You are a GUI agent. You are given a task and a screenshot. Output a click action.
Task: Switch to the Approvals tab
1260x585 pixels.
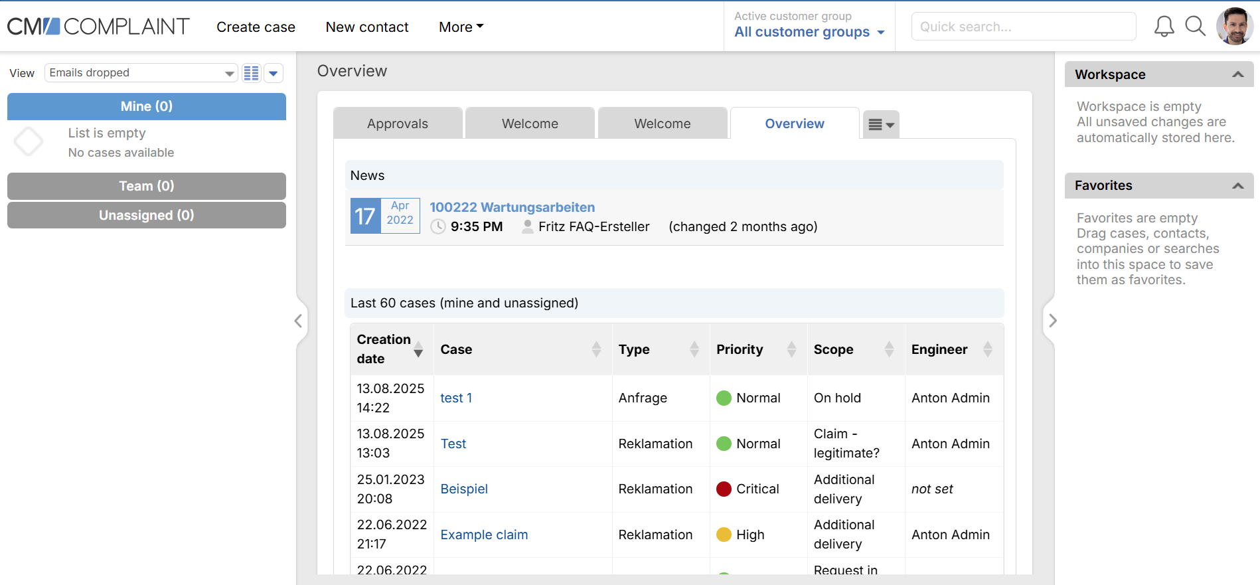click(398, 124)
